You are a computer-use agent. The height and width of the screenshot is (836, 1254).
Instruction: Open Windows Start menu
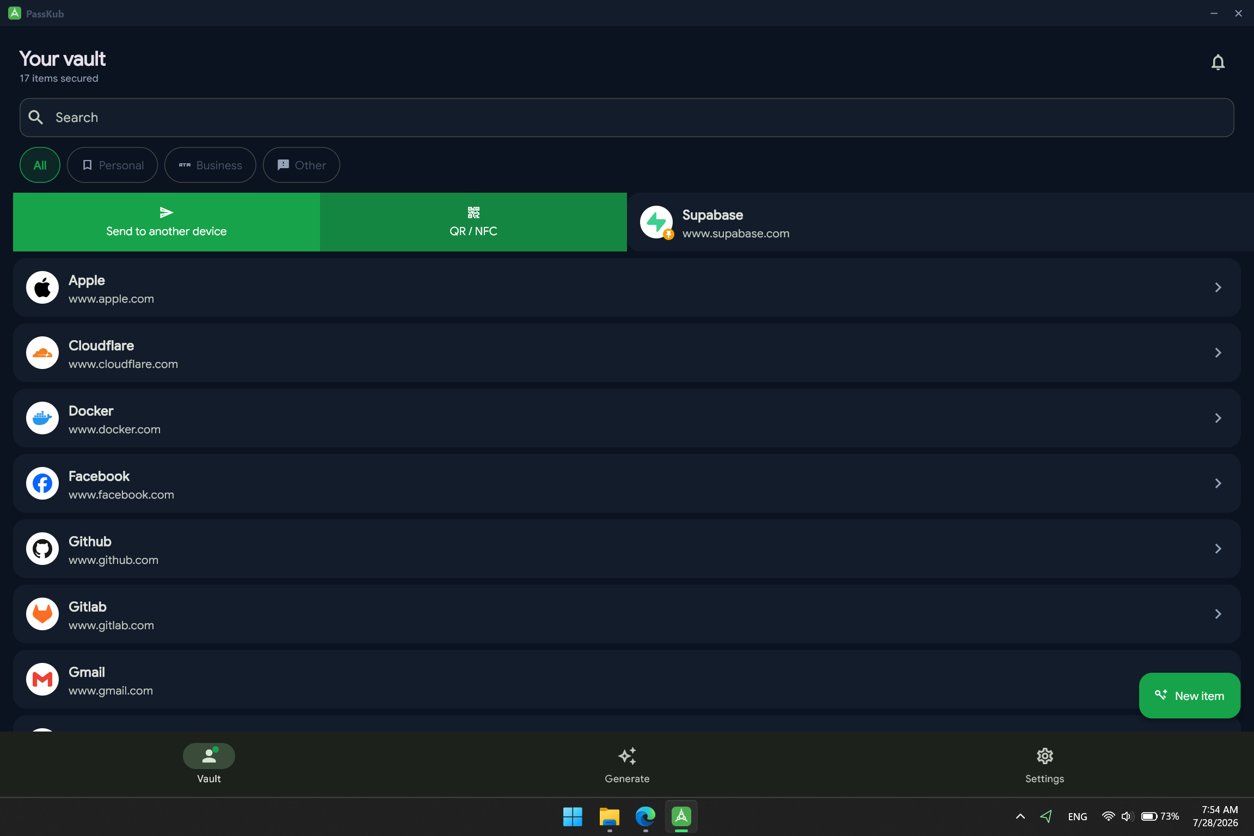(x=573, y=816)
